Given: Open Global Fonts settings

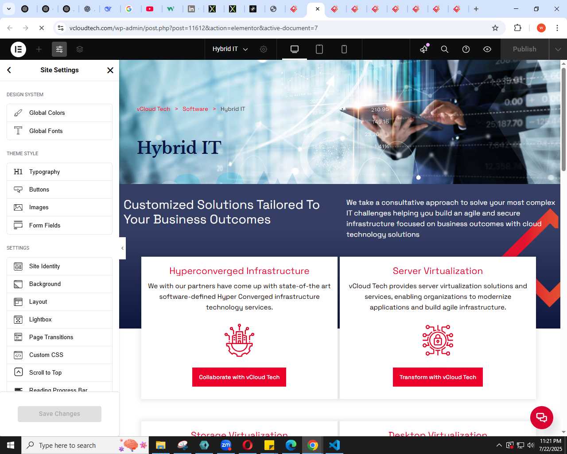Looking at the screenshot, I should click(x=59, y=131).
